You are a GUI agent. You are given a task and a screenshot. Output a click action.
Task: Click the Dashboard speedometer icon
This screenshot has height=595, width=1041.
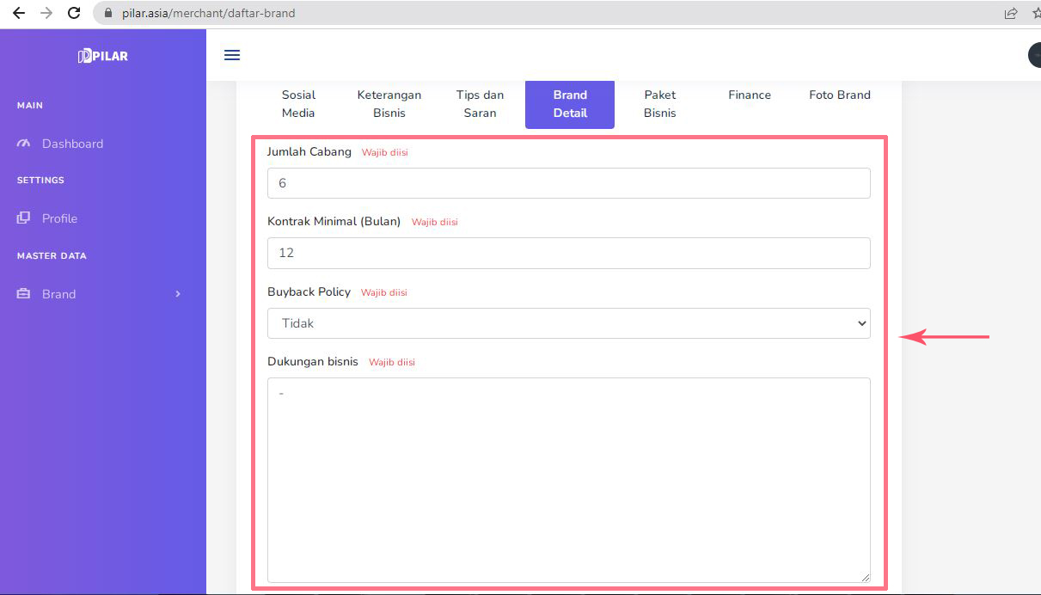point(23,144)
